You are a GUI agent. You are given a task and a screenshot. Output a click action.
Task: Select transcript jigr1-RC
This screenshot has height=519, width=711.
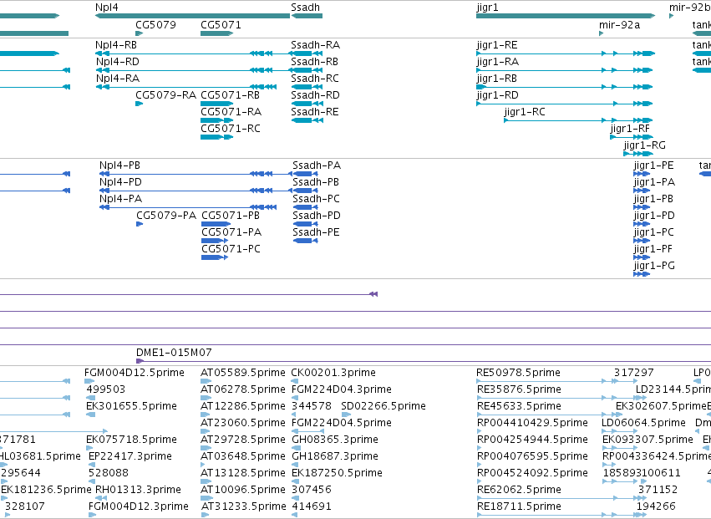tap(525, 112)
